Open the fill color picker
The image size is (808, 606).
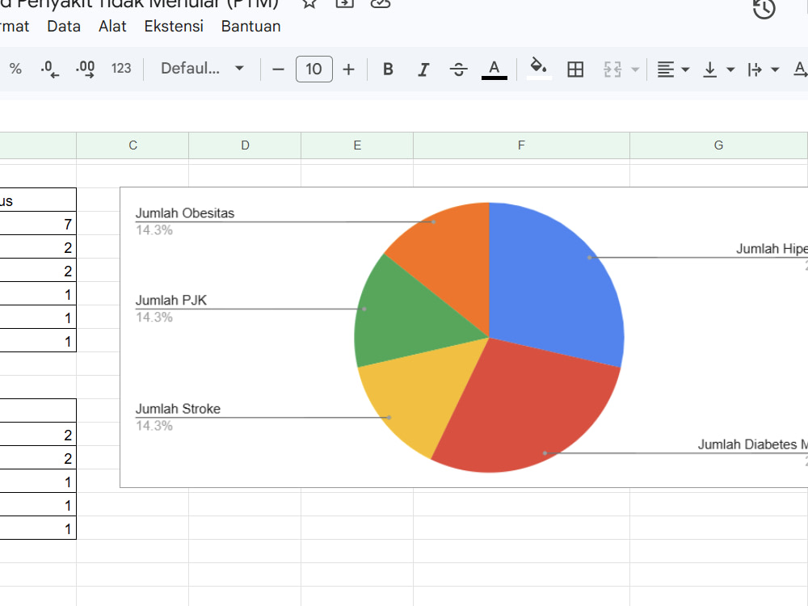pyautogui.click(x=539, y=68)
